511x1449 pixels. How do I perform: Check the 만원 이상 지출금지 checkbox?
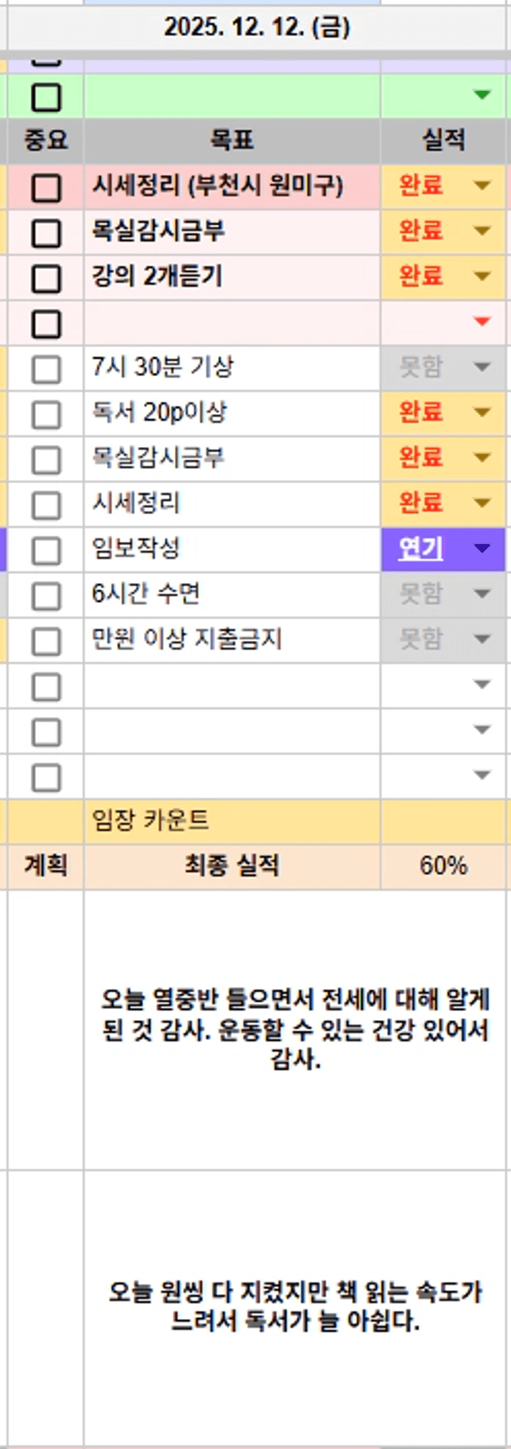click(46, 641)
